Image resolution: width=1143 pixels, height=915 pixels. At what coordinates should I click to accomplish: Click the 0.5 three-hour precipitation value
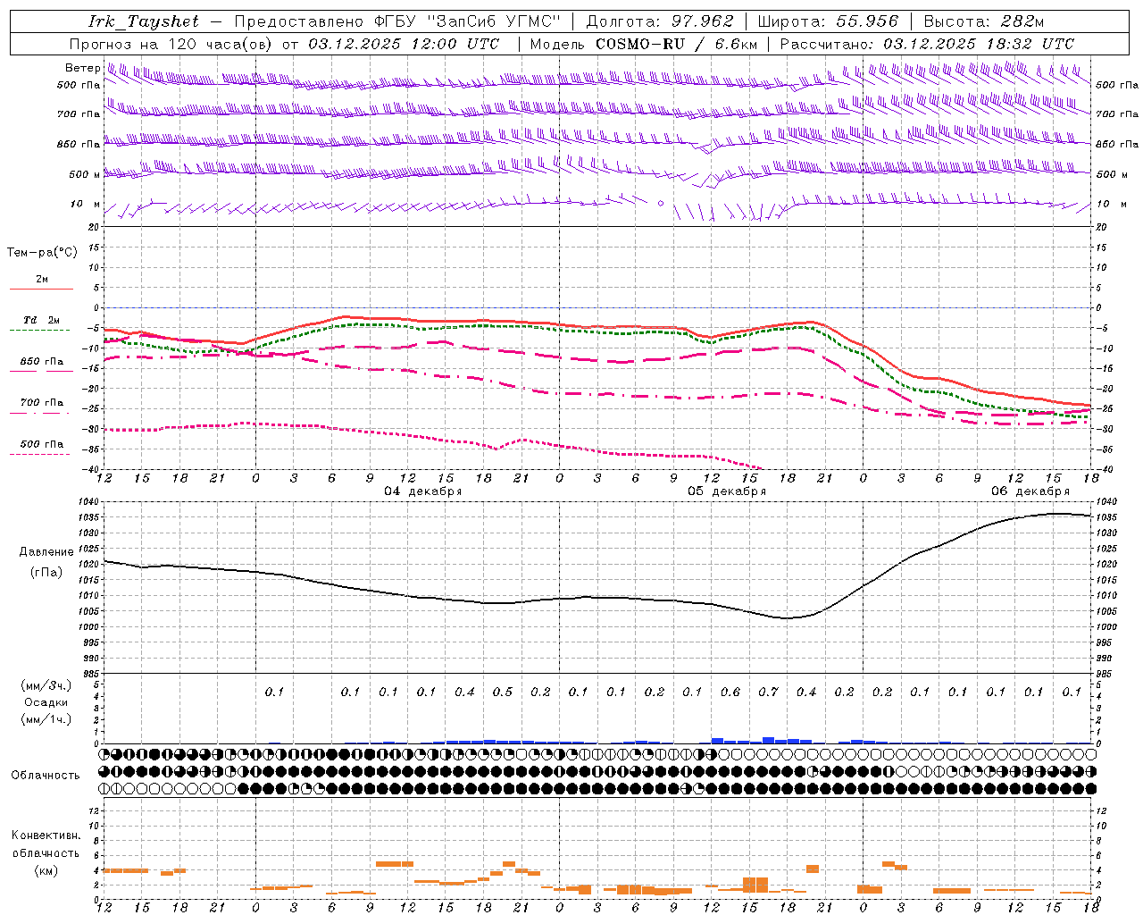point(503,693)
